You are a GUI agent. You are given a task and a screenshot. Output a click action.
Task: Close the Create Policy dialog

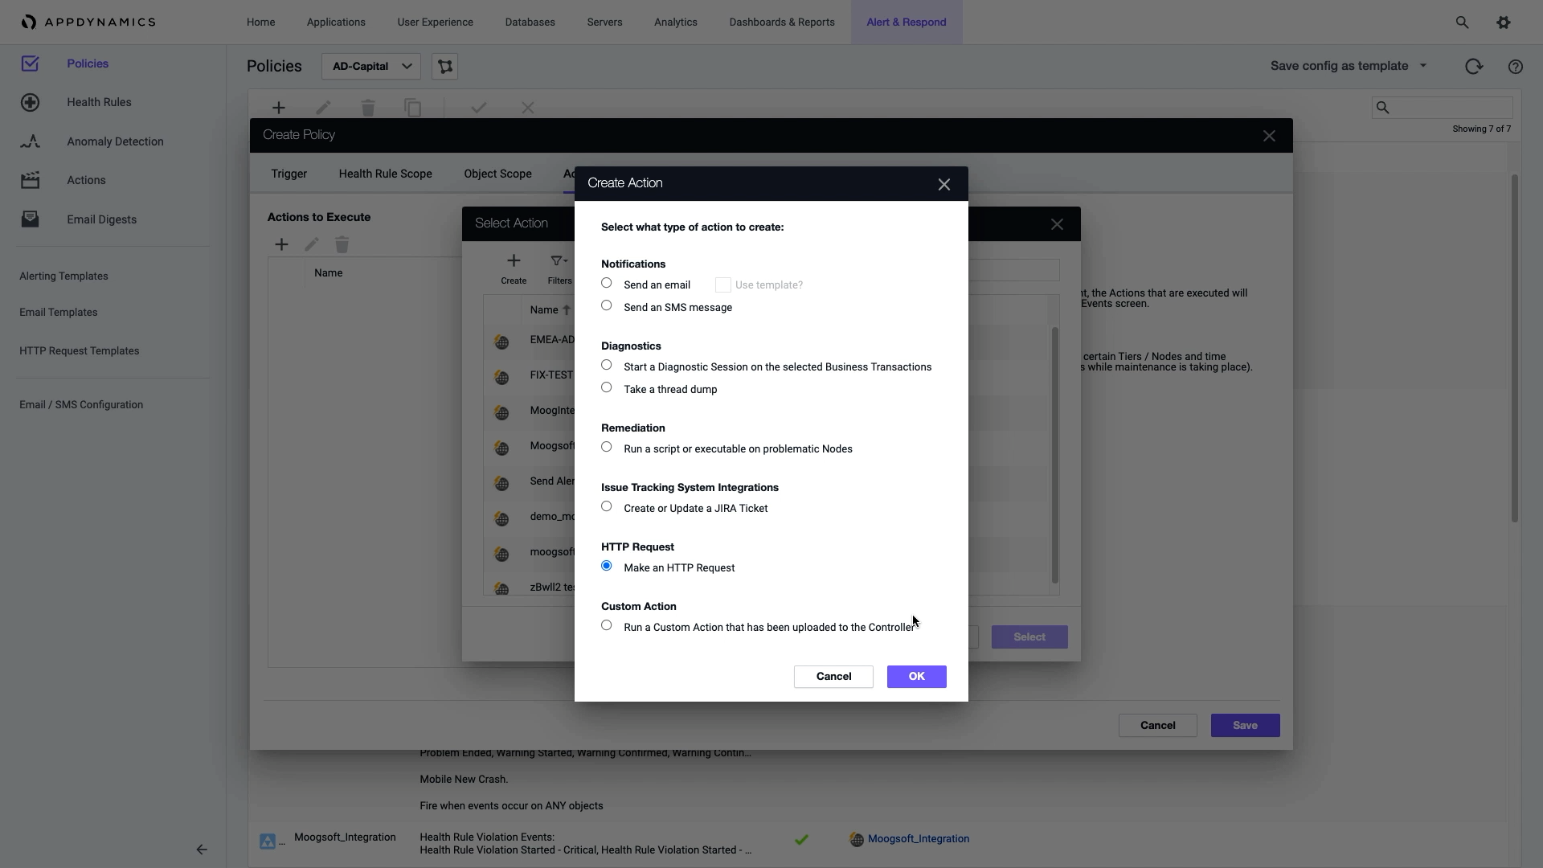pyautogui.click(x=1269, y=137)
